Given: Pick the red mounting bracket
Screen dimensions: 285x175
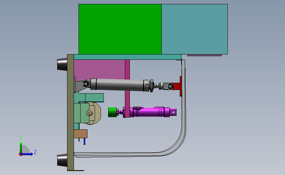Looking at the screenshot, I should click(x=178, y=86).
